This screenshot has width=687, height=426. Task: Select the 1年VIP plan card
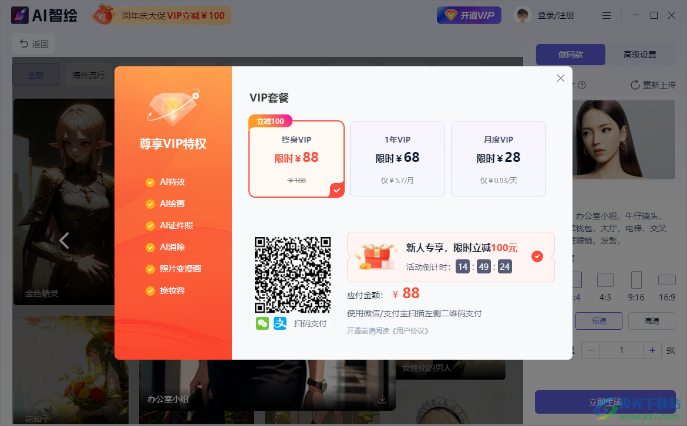(397, 158)
